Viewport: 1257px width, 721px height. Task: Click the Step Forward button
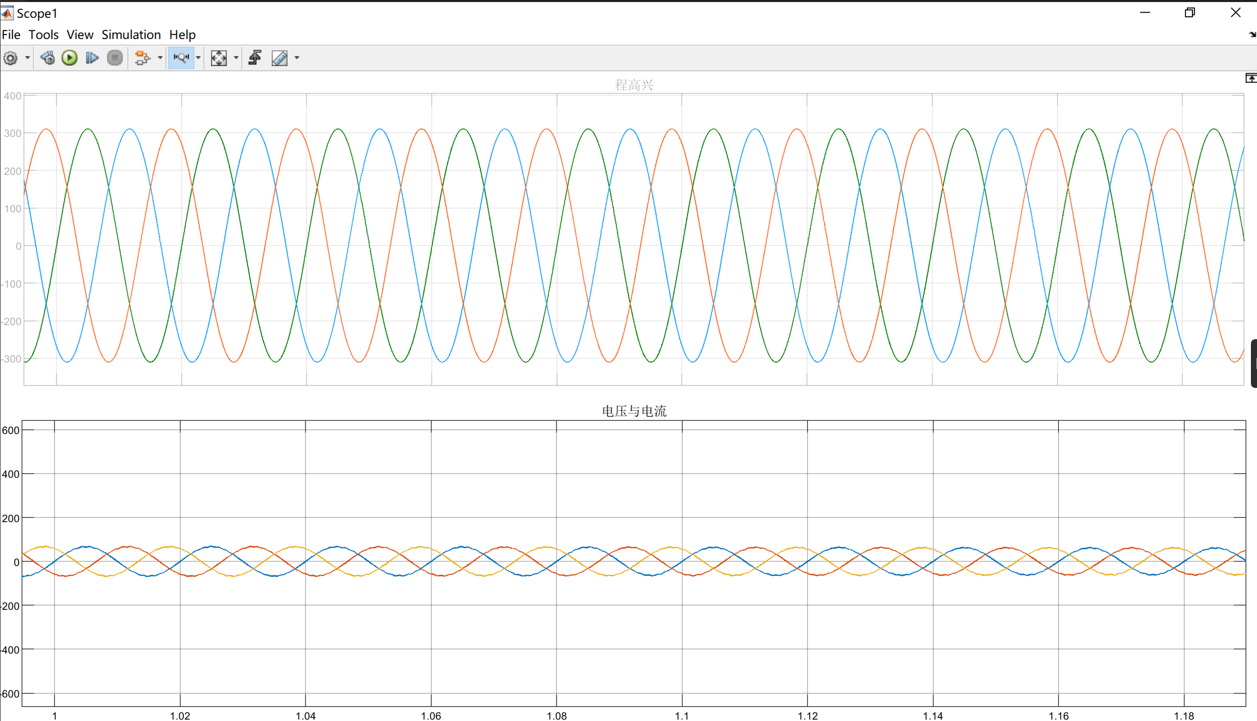(92, 58)
